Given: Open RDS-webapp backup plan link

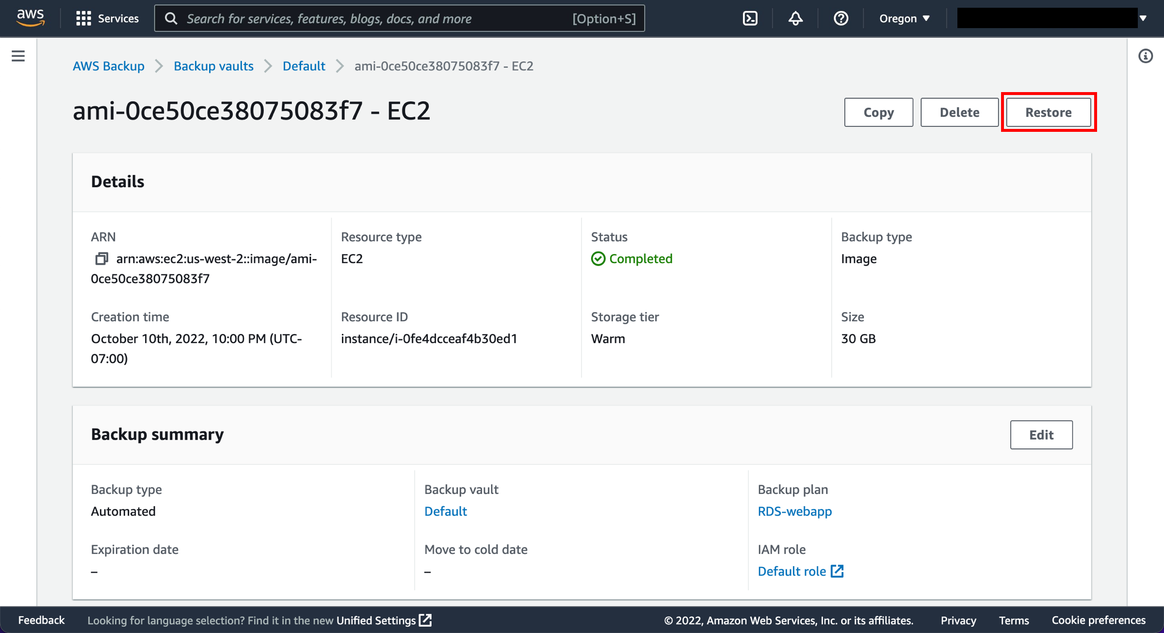Looking at the screenshot, I should [794, 511].
